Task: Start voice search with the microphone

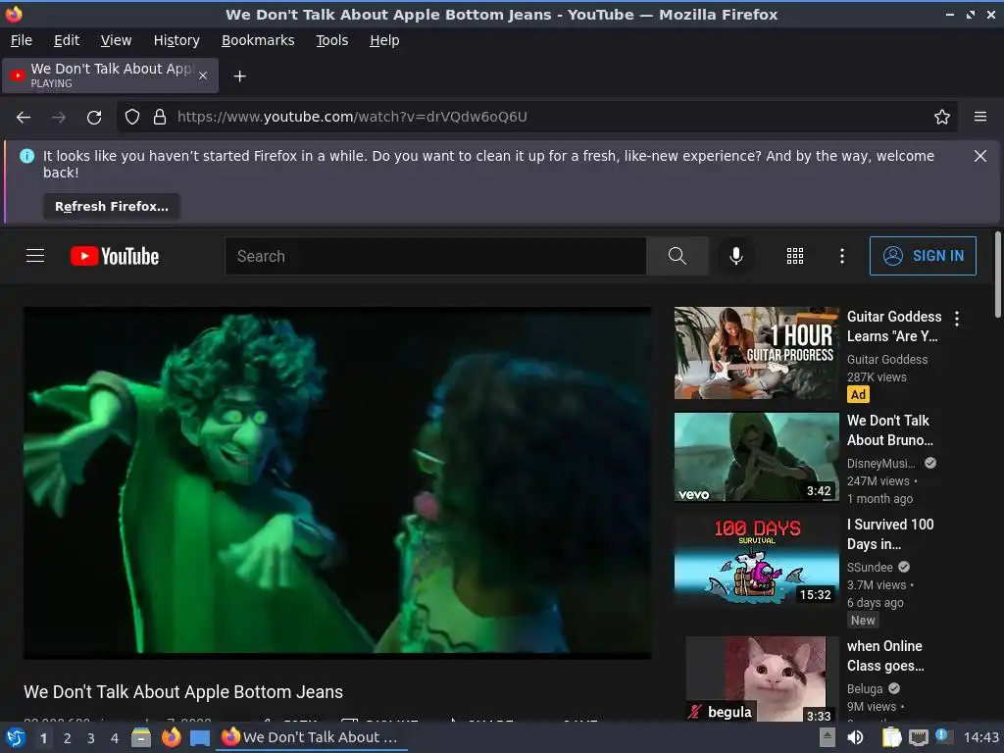Action: pyautogui.click(x=736, y=256)
